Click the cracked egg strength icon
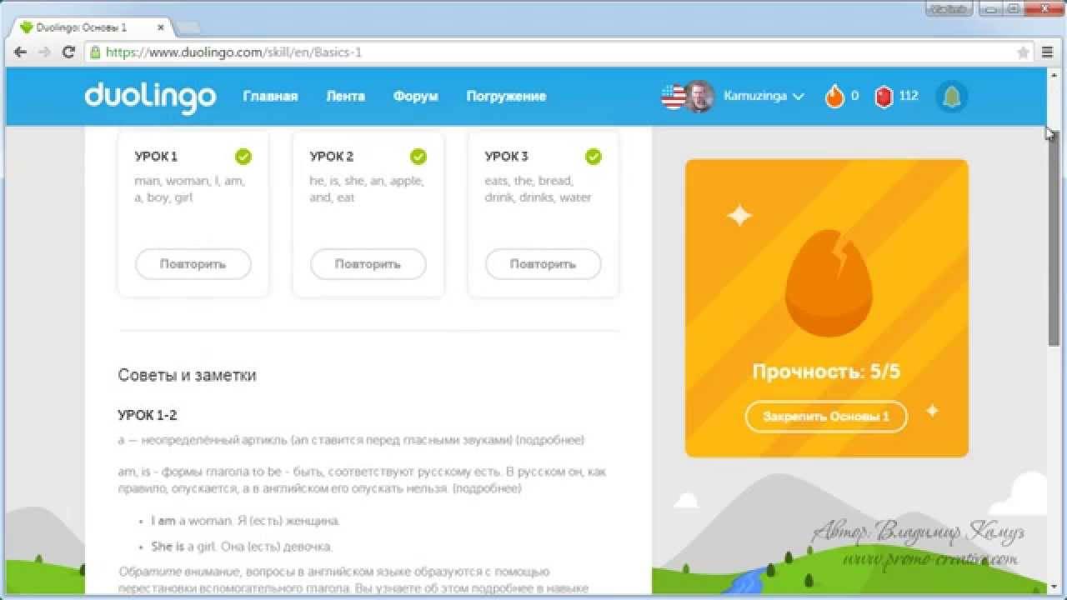Image resolution: width=1067 pixels, height=600 pixels. point(827,283)
